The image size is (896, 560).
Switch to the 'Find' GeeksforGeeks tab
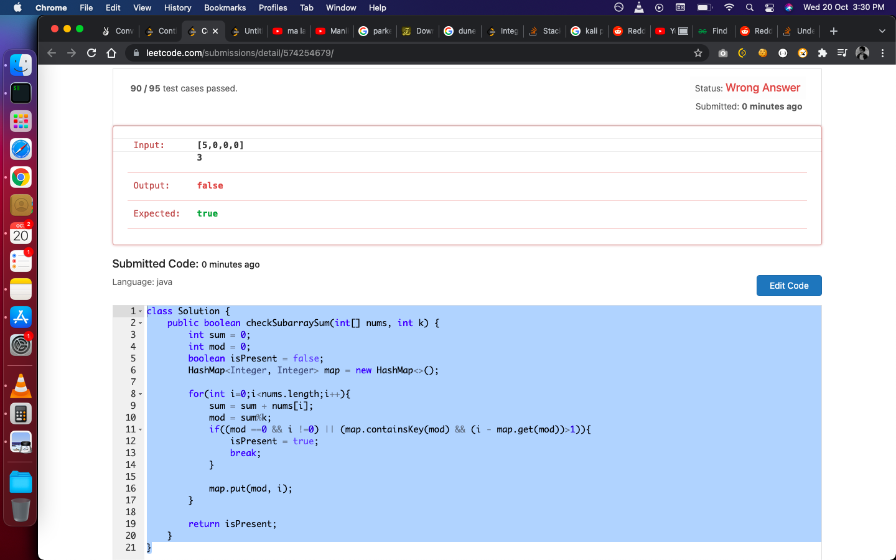(713, 31)
